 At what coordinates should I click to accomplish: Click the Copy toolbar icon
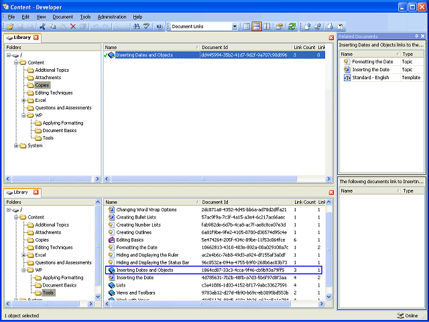click(52, 27)
